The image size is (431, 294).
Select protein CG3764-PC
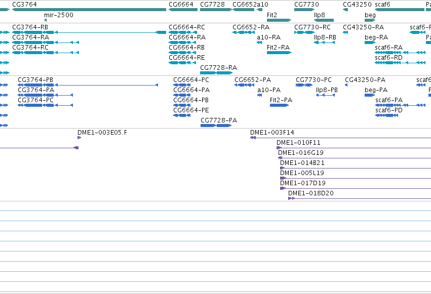46,105
